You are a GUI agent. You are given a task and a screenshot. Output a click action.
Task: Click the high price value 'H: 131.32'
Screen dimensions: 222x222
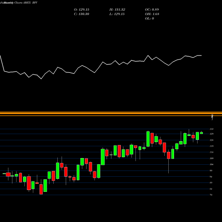(117, 10)
